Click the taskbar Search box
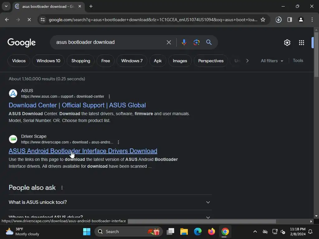319x239 pixels. [x=129, y=232]
